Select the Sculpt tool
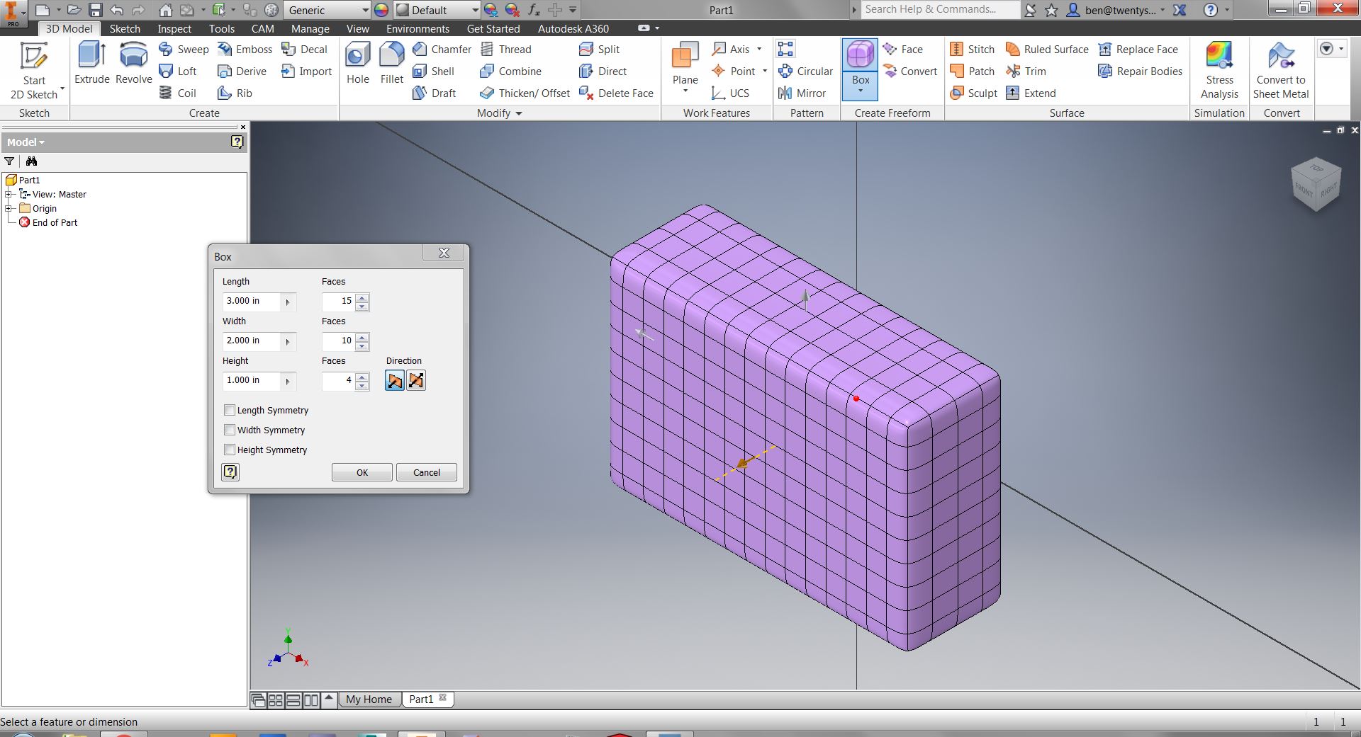Viewport: 1361px width, 737px height. [973, 93]
